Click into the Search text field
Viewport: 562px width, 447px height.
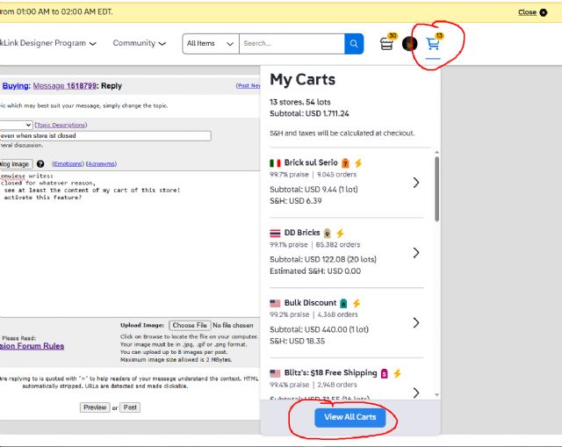(291, 43)
